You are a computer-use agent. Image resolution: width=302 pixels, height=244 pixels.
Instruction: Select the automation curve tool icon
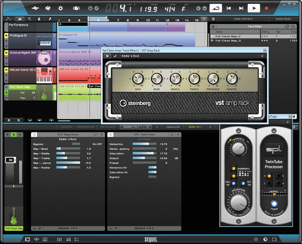coord(8,19)
